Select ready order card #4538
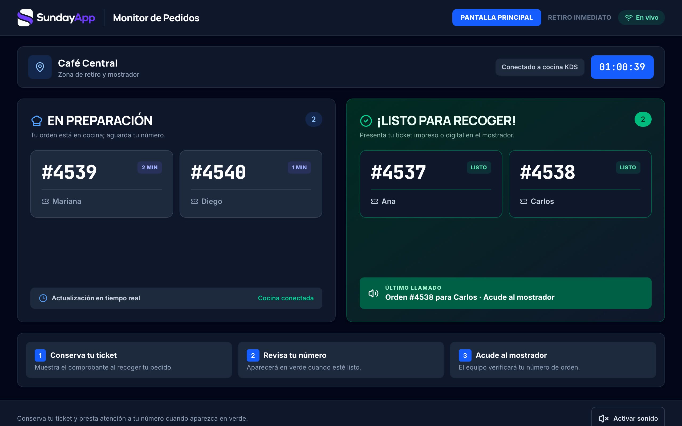This screenshot has width=682, height=426. point(580,184)
